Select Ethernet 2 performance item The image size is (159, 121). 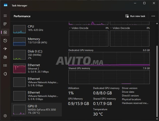coord(37,68)
